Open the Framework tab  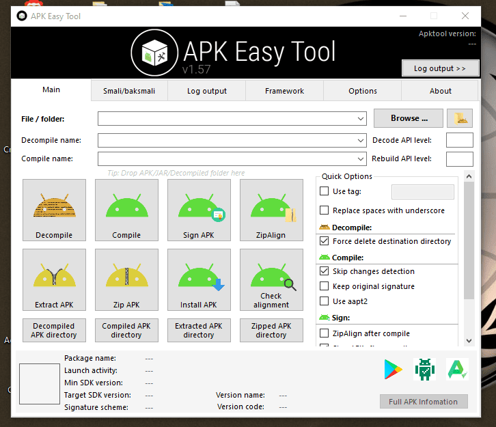pos(285,91)
